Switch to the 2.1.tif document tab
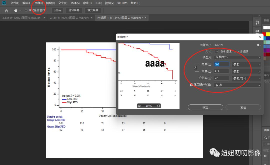270x165 pixels. 70,18
